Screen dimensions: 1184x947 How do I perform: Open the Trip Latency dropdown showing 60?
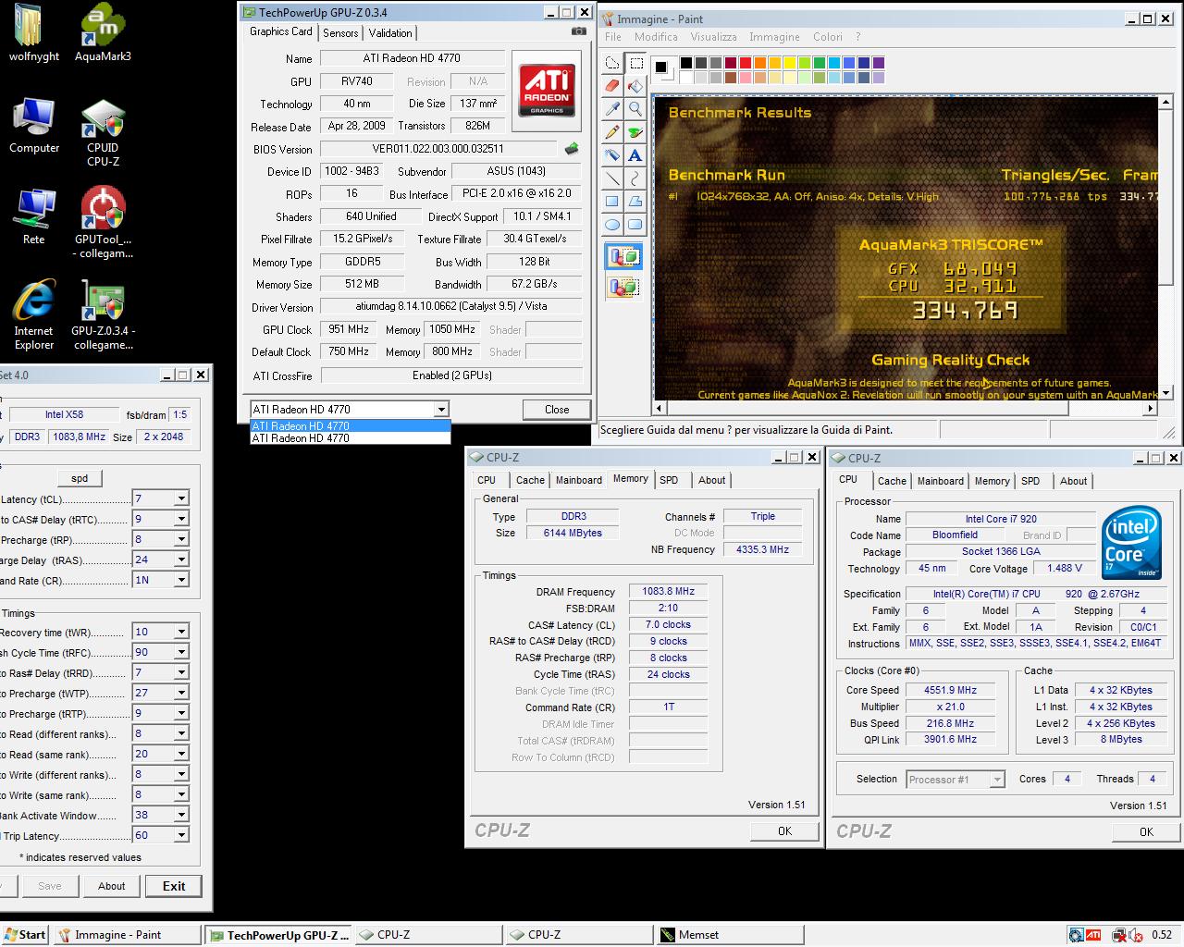click(x=181, y=835)
